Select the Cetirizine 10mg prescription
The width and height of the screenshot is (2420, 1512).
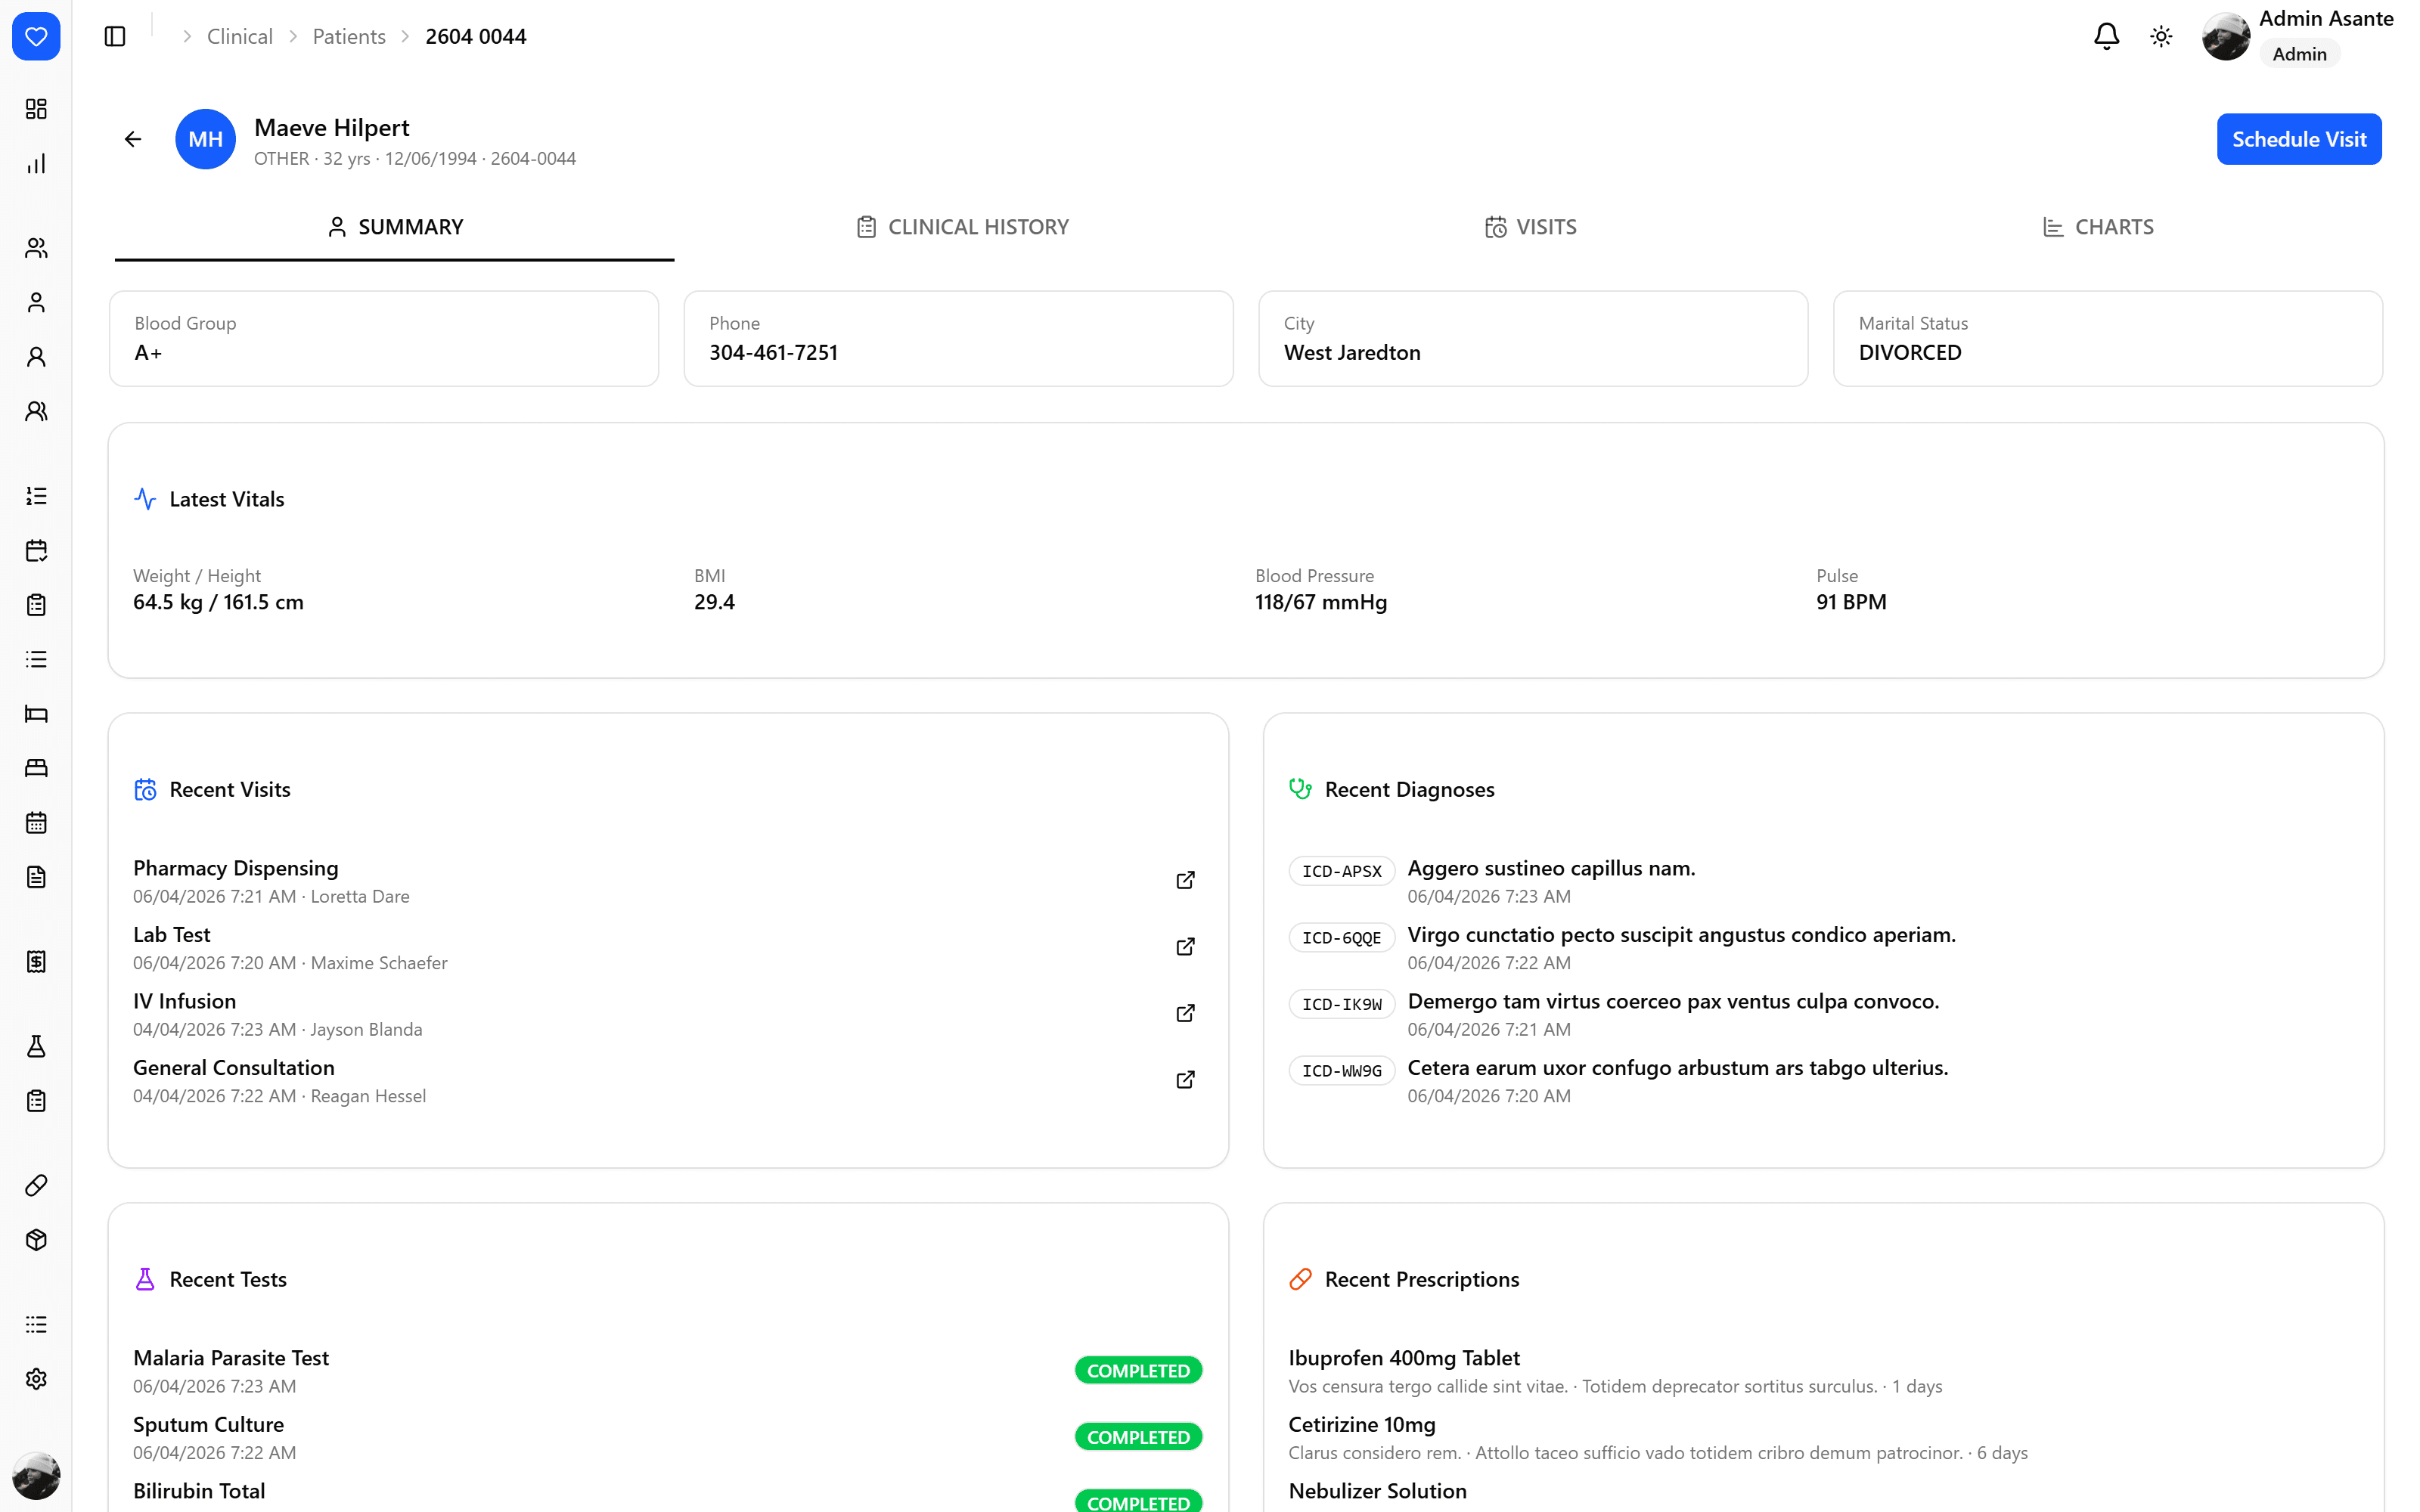(1361, 1425)
